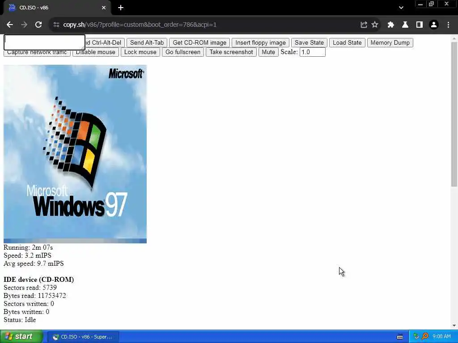This screenshot has height=343, width=458.
Task: Bookmark this page with the star icon
Action: (375, 25)
